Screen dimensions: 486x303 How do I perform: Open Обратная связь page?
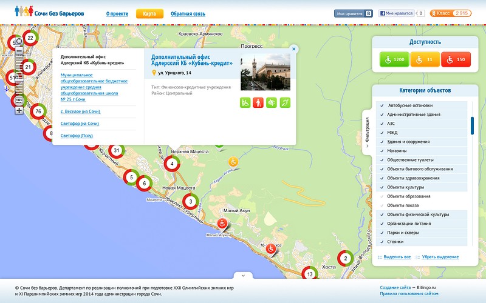point(188,13)
